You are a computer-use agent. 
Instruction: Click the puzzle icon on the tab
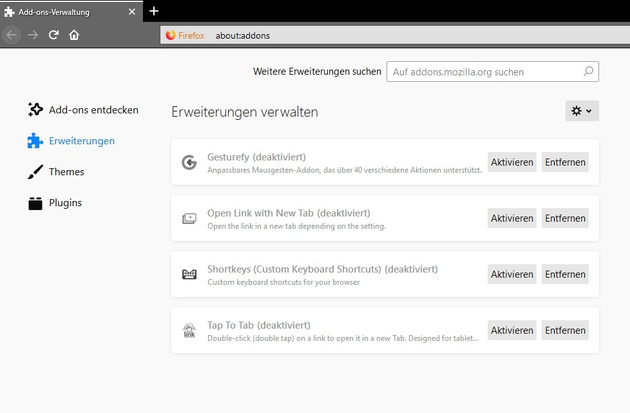pos(9,12)
